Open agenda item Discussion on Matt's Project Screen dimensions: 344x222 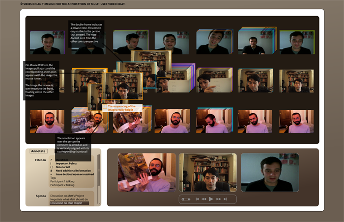click(69, 196)
